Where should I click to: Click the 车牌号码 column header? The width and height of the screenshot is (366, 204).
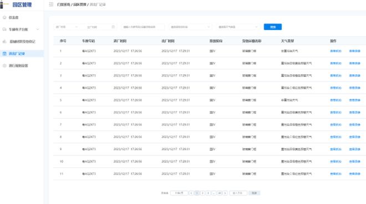point(88,41)
